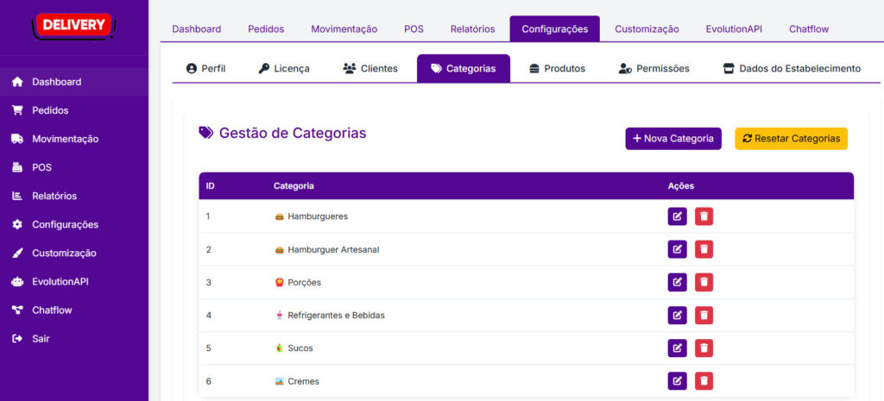Switch to the top Relatórios tab
The height and width of the screenshot is (401, 884).
[x=472, y=28]
